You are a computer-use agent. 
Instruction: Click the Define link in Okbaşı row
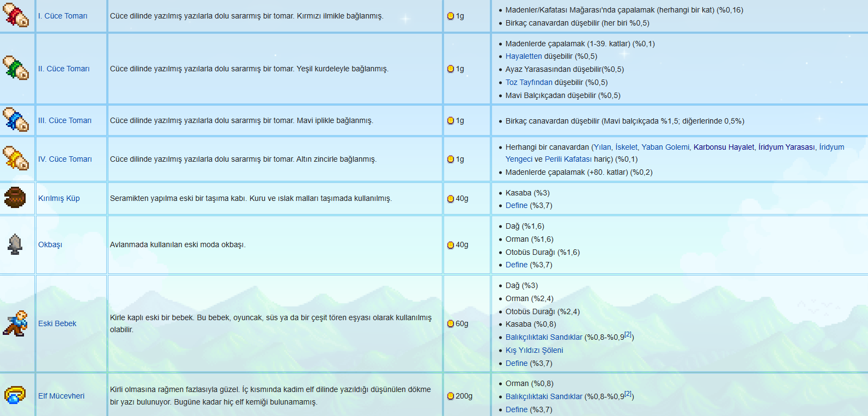pos(517,265)
